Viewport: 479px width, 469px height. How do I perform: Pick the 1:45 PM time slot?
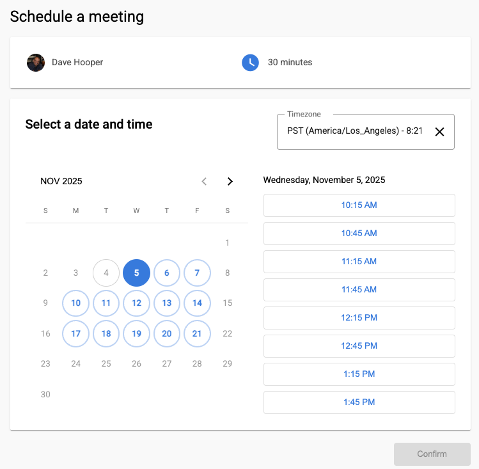click(x=359, y=402)
